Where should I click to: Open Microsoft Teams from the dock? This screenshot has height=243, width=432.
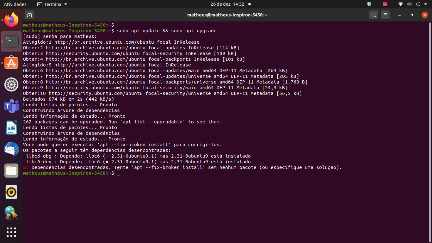pyautogui.click(x=11, y=106)
